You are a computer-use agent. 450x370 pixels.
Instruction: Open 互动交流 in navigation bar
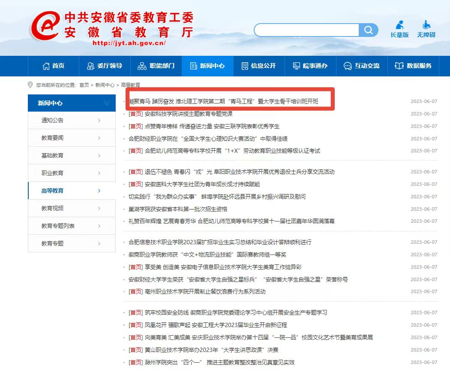pyautogui.click(x=362, y=66)
